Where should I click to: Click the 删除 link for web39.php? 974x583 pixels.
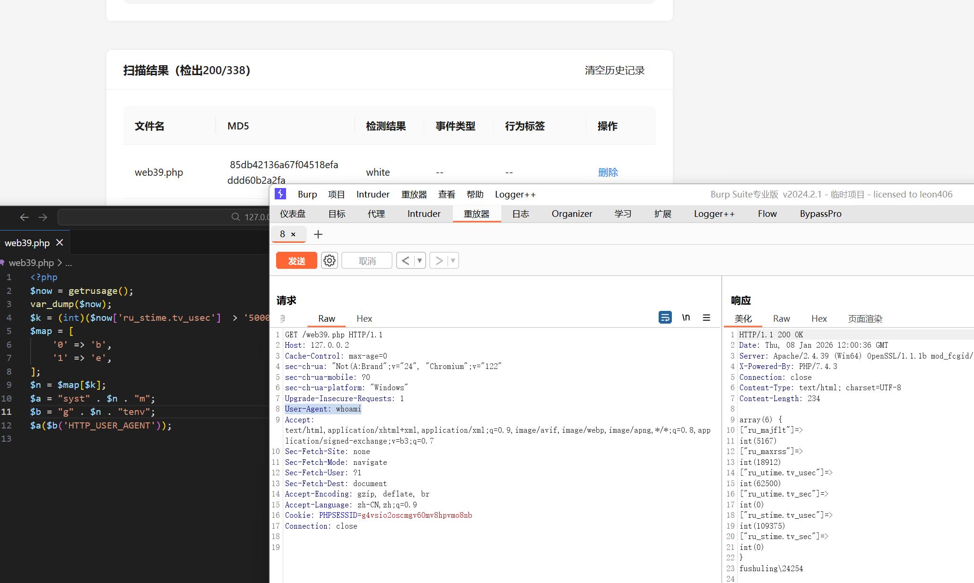pos(608,172)
